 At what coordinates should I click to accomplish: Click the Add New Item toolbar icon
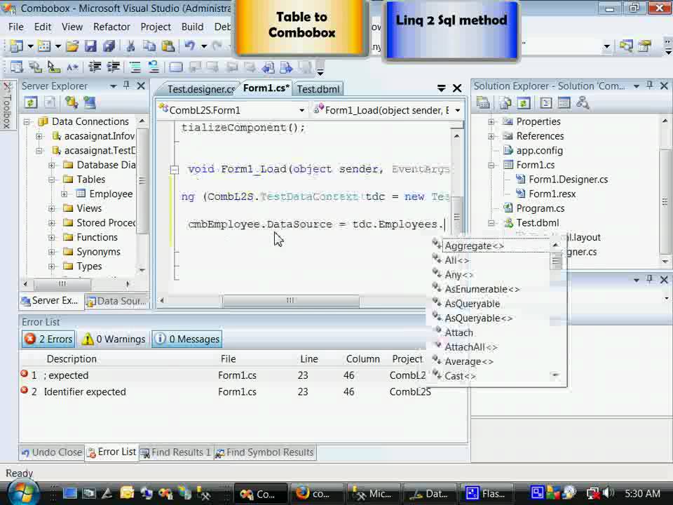point(43,46)
